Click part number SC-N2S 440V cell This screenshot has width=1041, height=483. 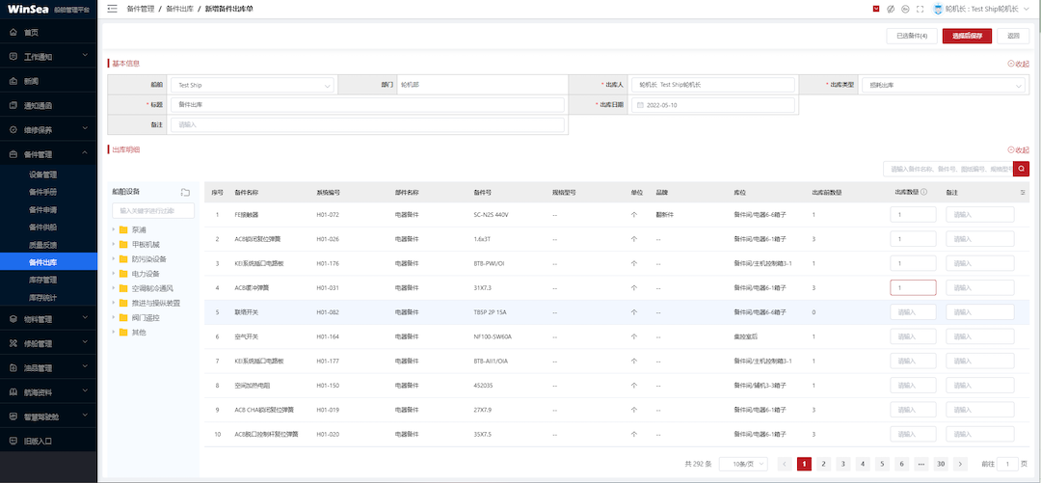point(492,215)
